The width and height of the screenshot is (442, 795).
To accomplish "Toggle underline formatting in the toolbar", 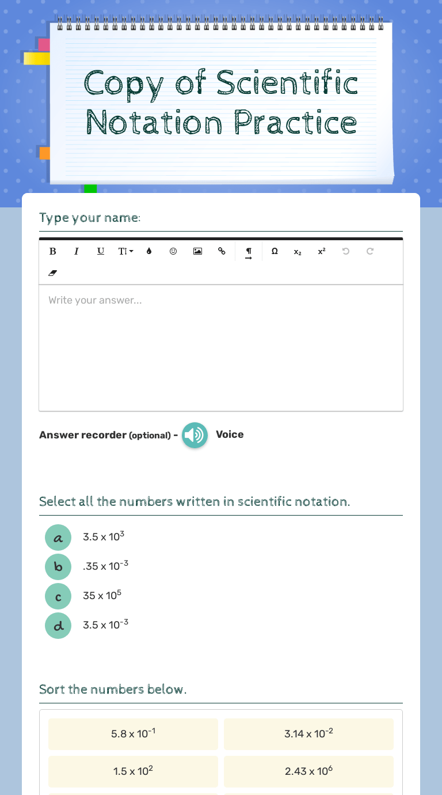I will click(x=101, y=251).
